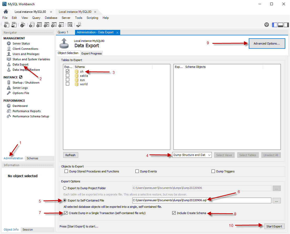Toggle the Include Create Schema checkbox
This screenshot has height=234, width=290.
(174, 213)
